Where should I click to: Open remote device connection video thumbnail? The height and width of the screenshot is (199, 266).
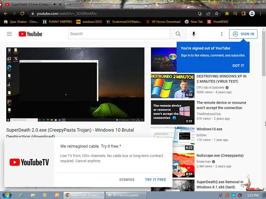(x=173, y=112)
